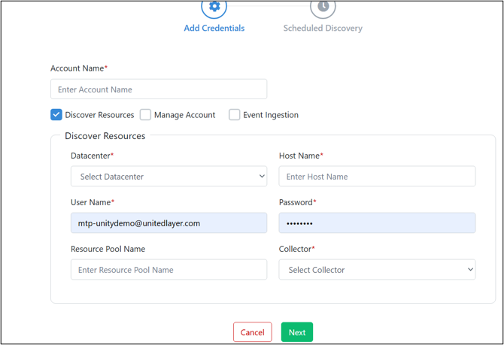The height and width of the screenshot is (345, 504).
Task: Click the Host Name field label
Action: point(301,156)
